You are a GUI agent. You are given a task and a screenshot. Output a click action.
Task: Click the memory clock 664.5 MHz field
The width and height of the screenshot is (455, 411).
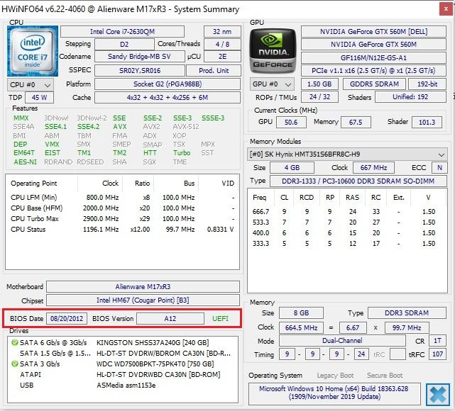click(301, 328)
